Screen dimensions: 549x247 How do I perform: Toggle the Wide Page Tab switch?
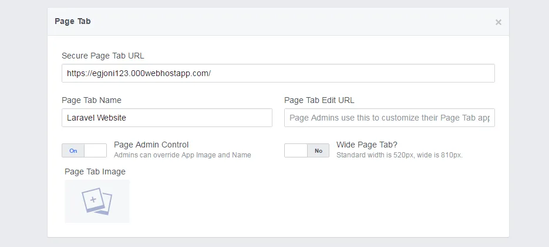(307, 150)
